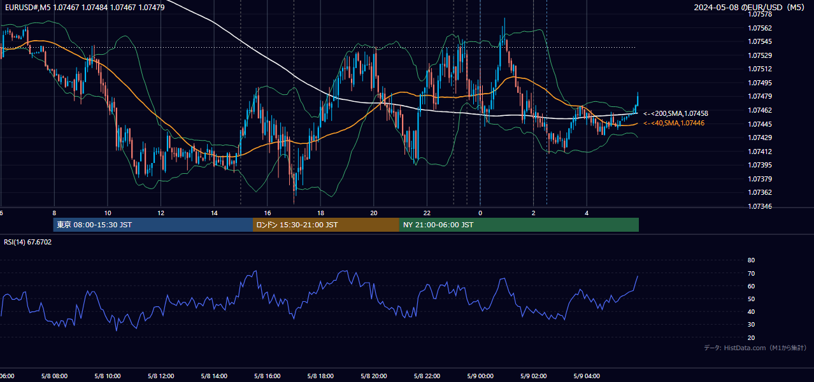This screenshot has height=382, width=814.
Task: Click hour label 20 under price chart
Action: (374, 213)
